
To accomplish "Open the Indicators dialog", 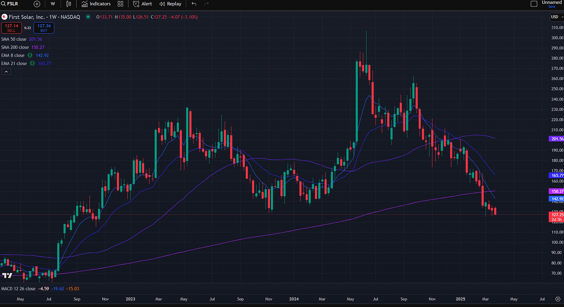I will click(x=96, y=4).
